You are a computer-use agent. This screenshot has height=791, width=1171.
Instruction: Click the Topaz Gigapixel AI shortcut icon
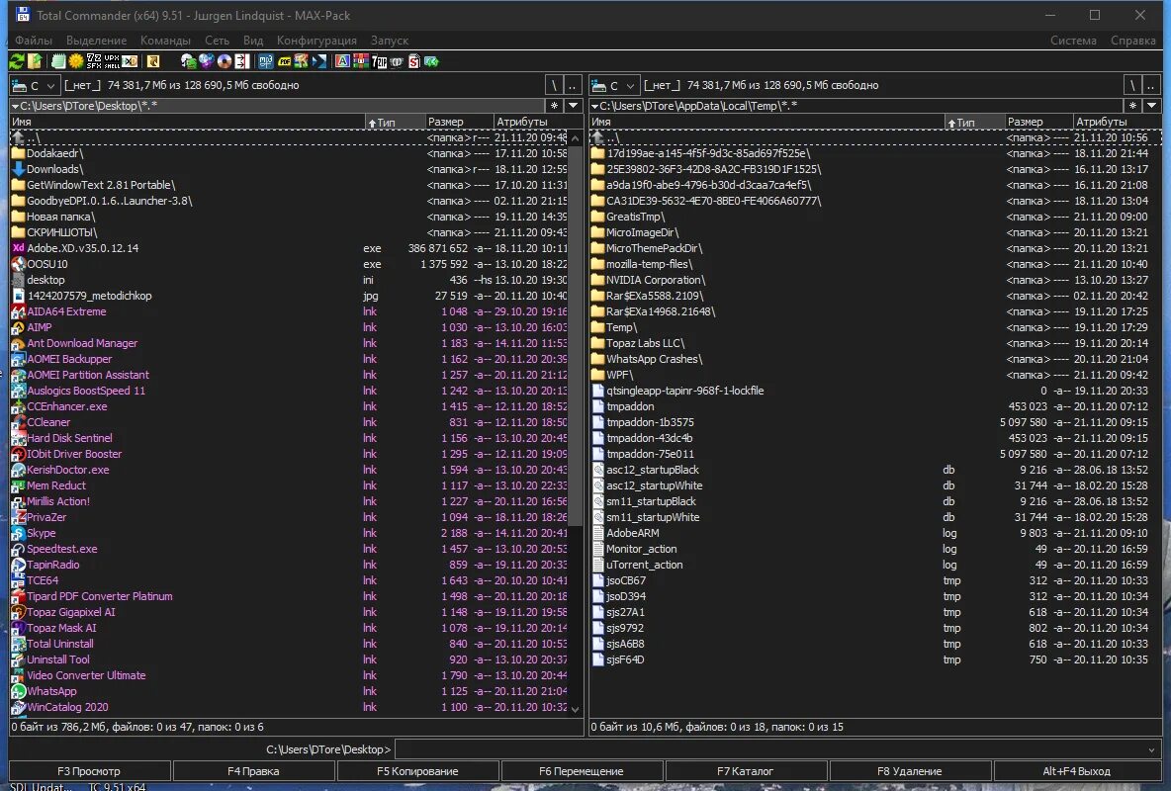(18, 612)
